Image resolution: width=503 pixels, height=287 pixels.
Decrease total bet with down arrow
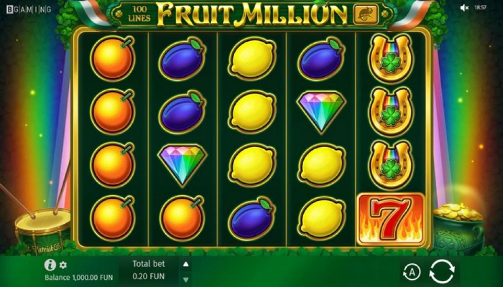coord(186,279)
